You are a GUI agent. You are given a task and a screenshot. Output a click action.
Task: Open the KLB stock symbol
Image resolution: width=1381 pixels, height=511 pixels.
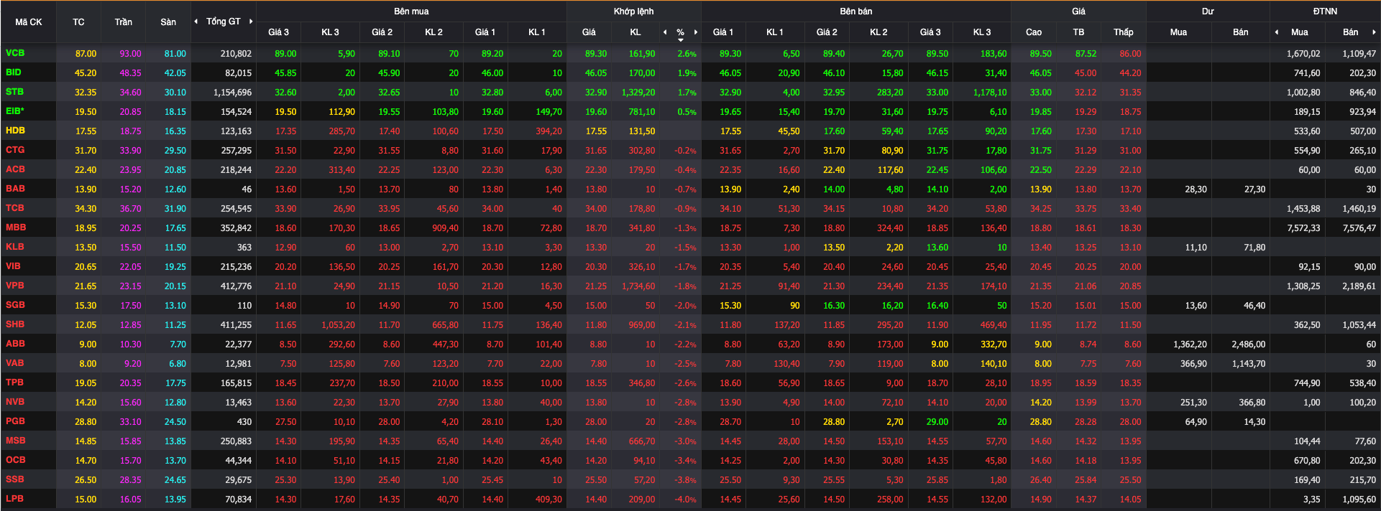click(x=15, y=247)
